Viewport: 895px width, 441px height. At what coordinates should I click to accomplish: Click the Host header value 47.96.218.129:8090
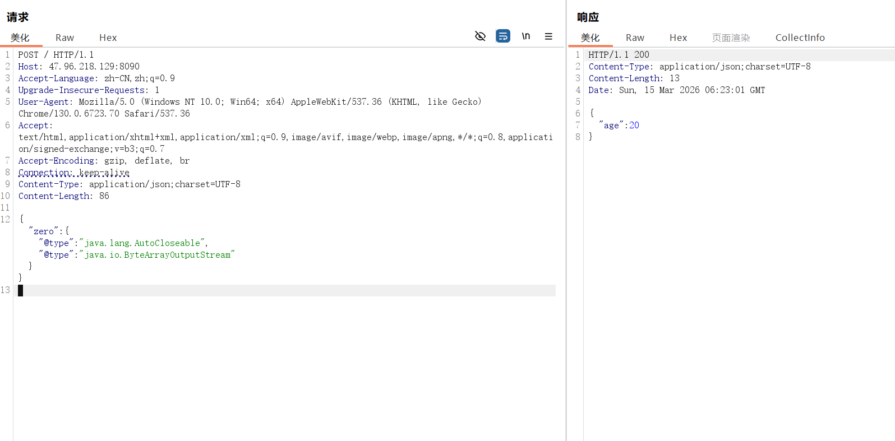click(x=94, y=67)
